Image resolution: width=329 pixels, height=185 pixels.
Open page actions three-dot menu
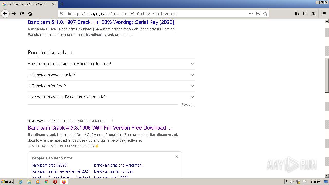(x=251, y=14)
